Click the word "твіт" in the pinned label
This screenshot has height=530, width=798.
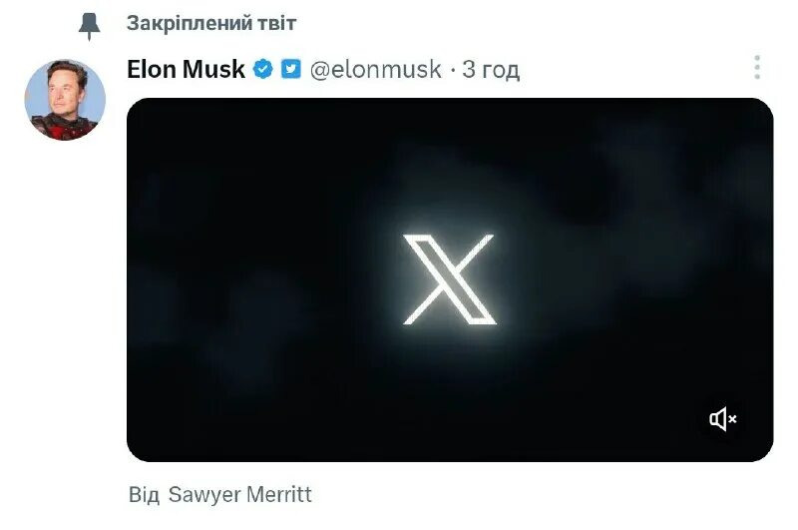[x=274, y=23]
